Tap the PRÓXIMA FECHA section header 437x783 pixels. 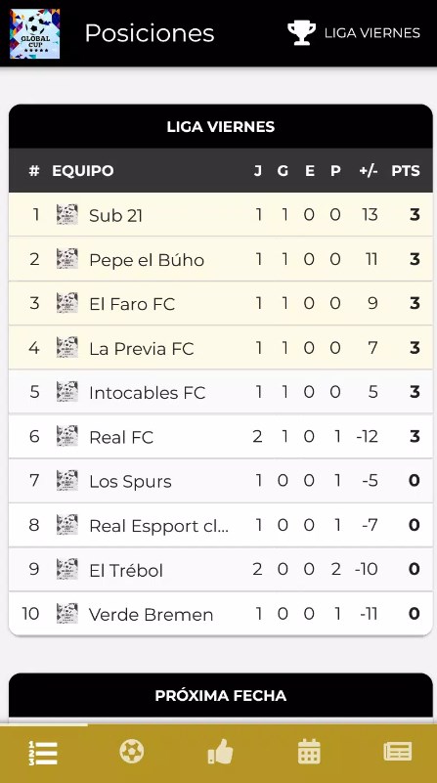[x=221, y=696]
